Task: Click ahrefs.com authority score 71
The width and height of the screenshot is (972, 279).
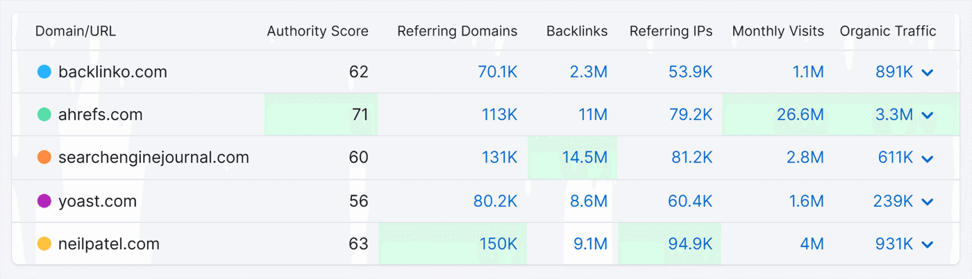Action: pyautogui.click(x=360, y=115)
